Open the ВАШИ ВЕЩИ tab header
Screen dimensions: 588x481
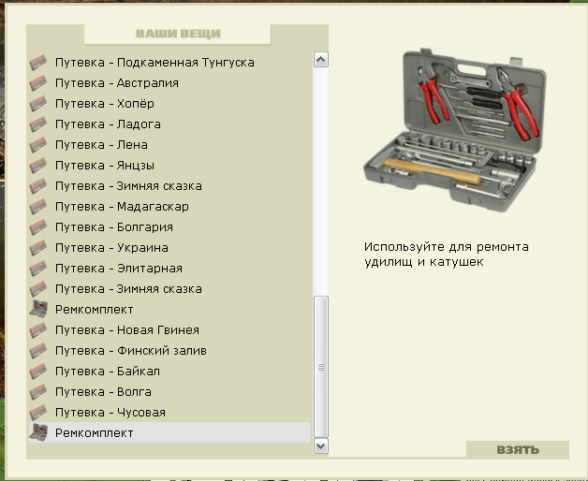point(178,34)
